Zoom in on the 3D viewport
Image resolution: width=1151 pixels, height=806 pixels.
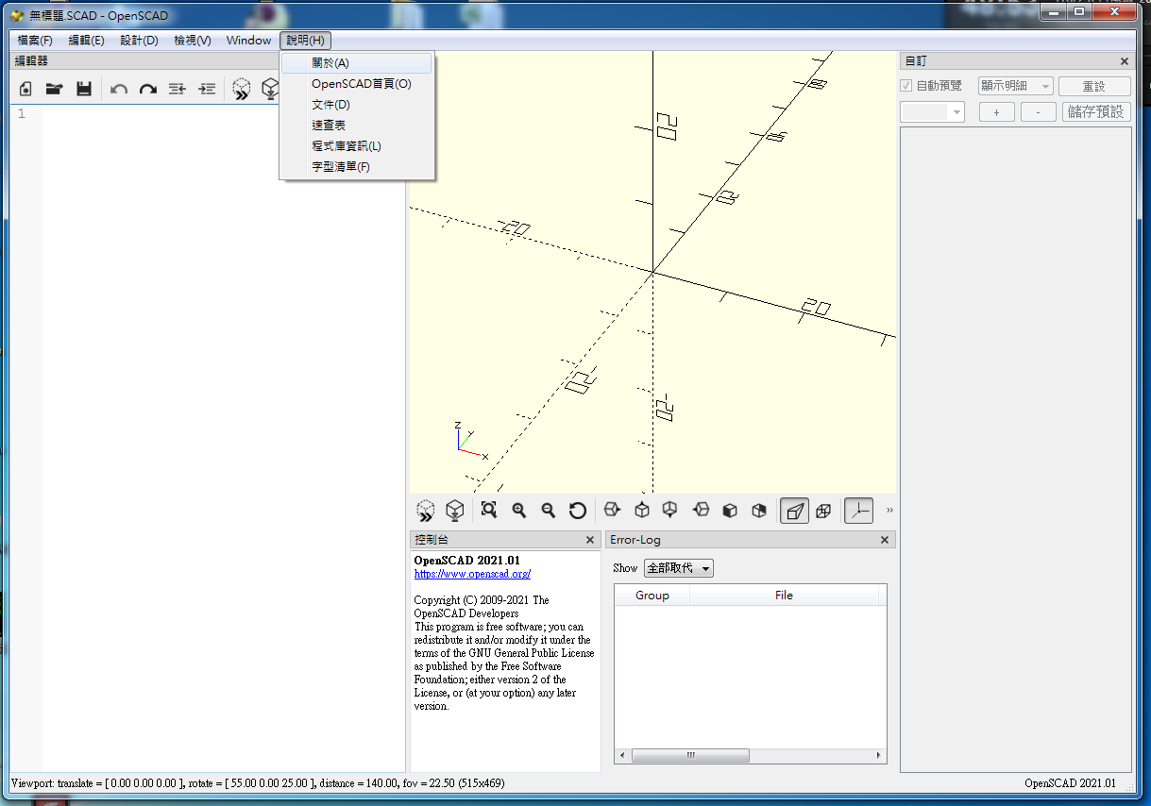pos(518,511)
